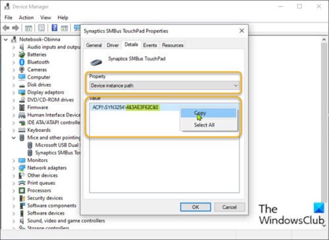
Task: Select the Network adapters icon
Action: pos(22,168)
